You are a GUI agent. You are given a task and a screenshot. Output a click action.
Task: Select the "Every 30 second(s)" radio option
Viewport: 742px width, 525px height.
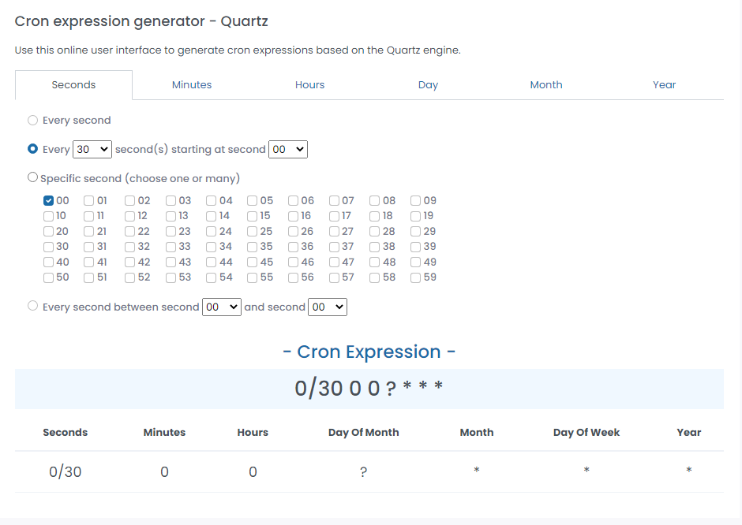32,149
